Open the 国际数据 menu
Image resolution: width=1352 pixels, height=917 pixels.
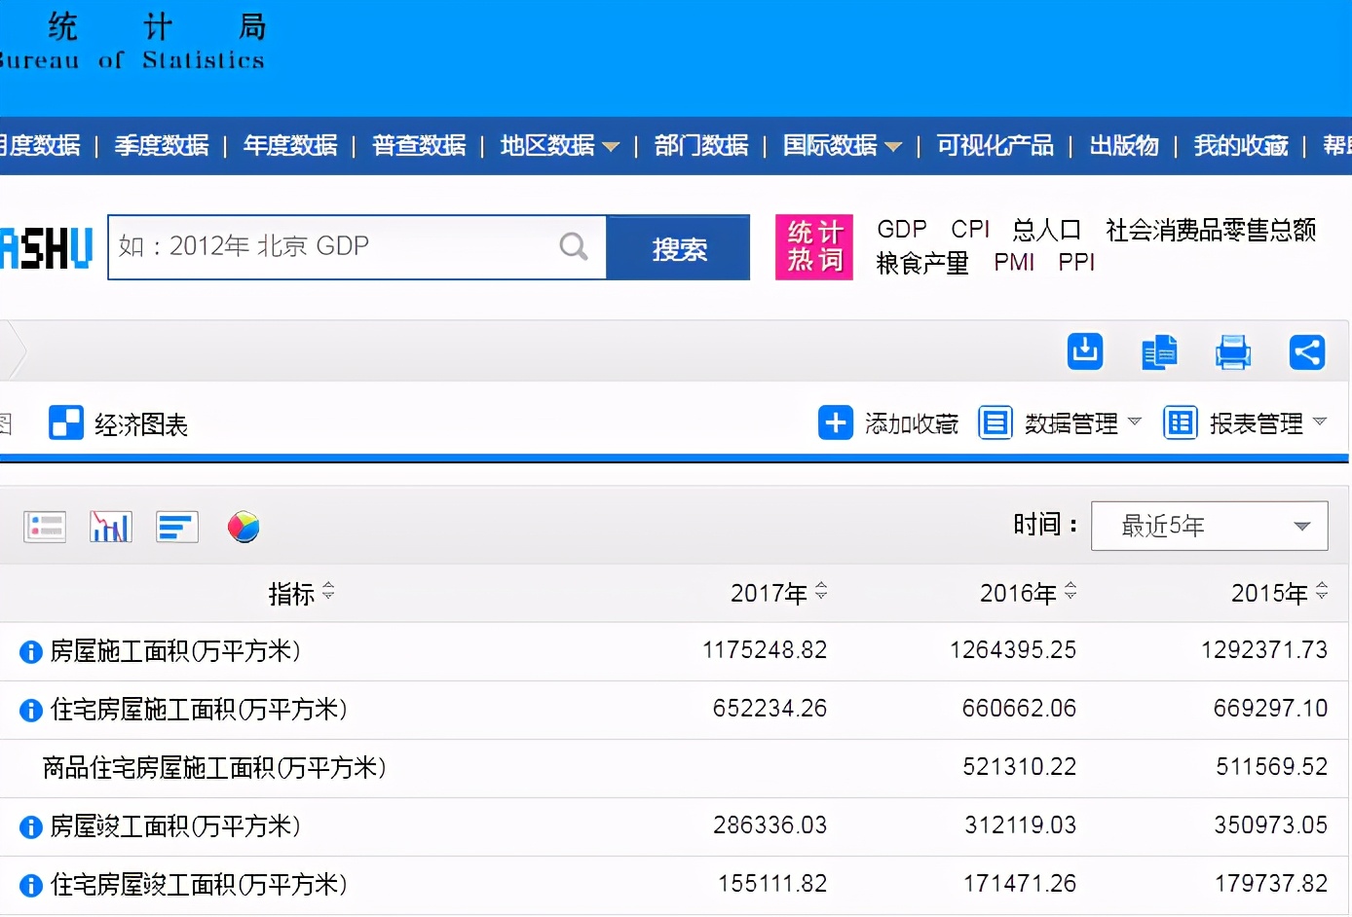click(833, 145)
